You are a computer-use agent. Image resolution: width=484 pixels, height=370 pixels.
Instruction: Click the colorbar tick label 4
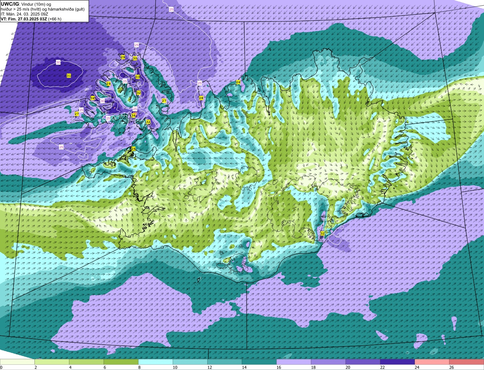[70, 367]
